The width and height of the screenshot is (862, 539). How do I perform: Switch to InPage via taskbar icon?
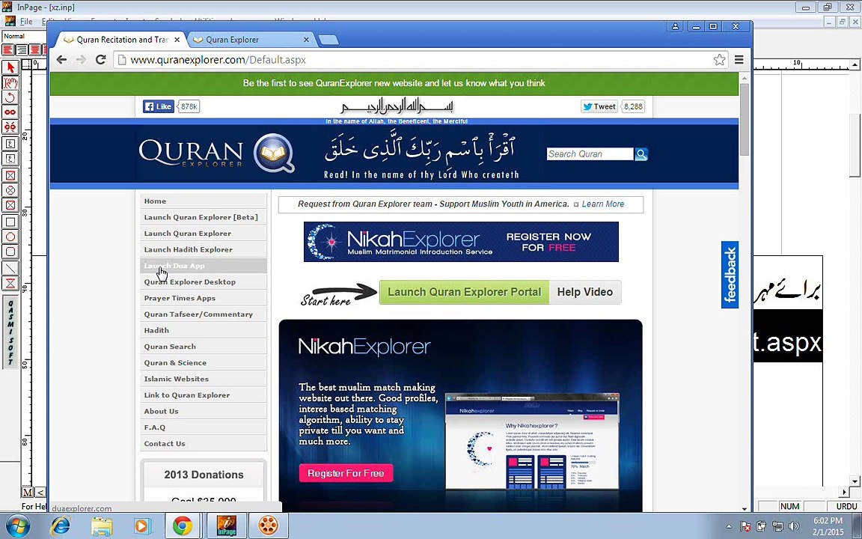(226, 526)
